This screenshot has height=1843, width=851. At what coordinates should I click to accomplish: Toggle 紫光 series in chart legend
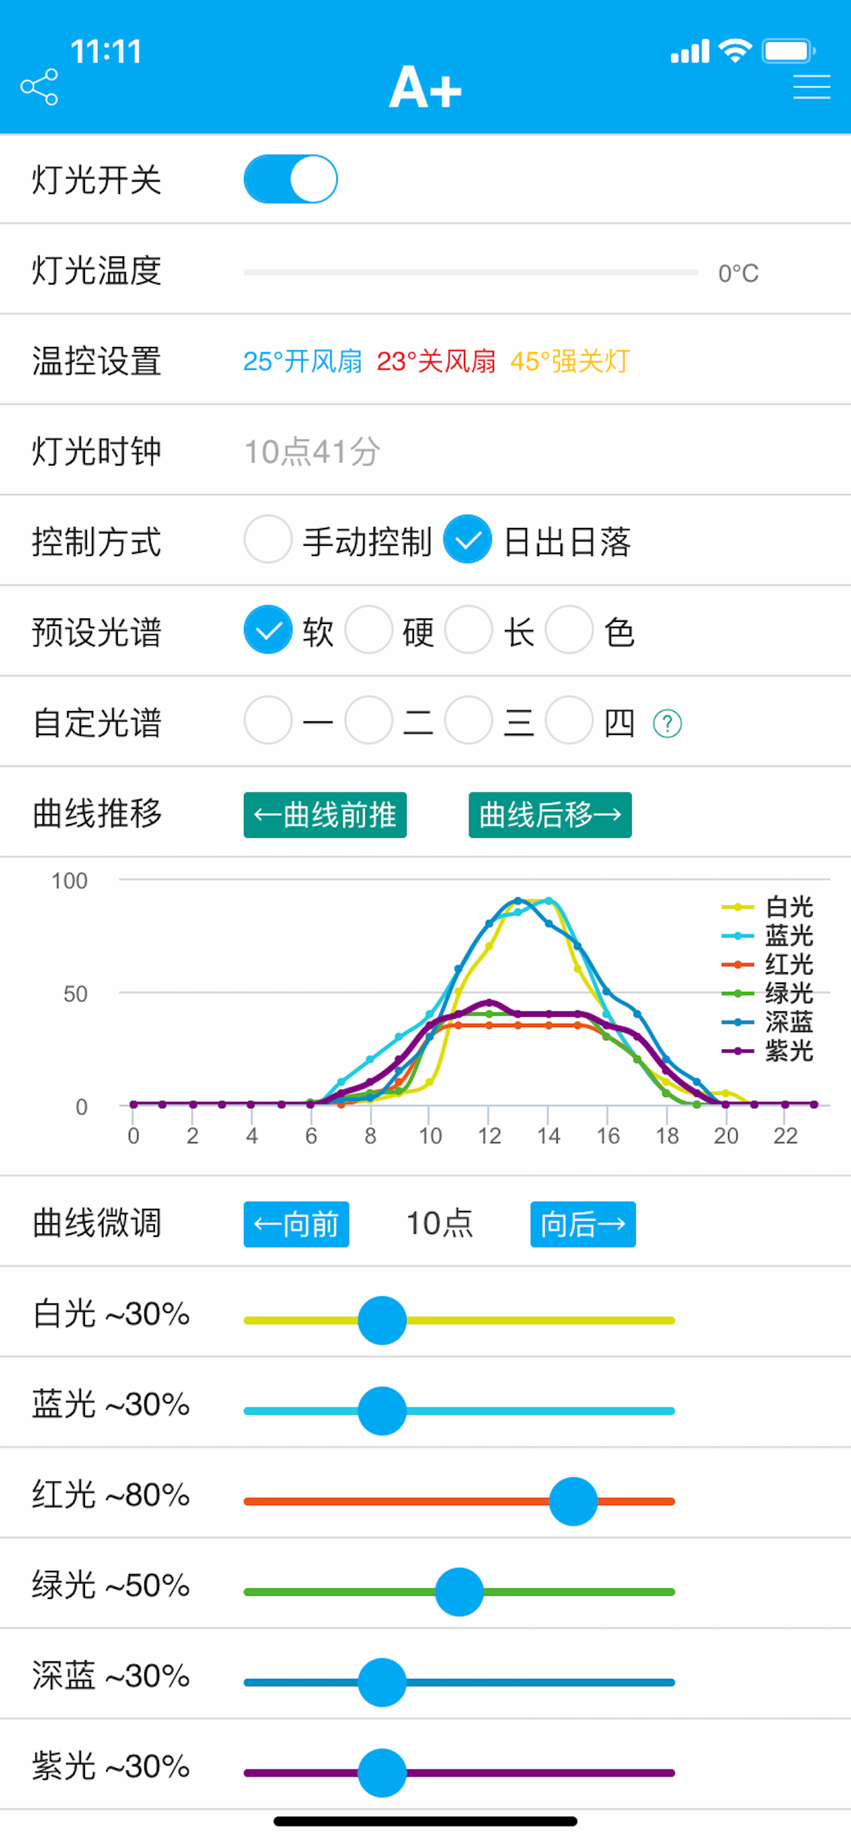767,1050
